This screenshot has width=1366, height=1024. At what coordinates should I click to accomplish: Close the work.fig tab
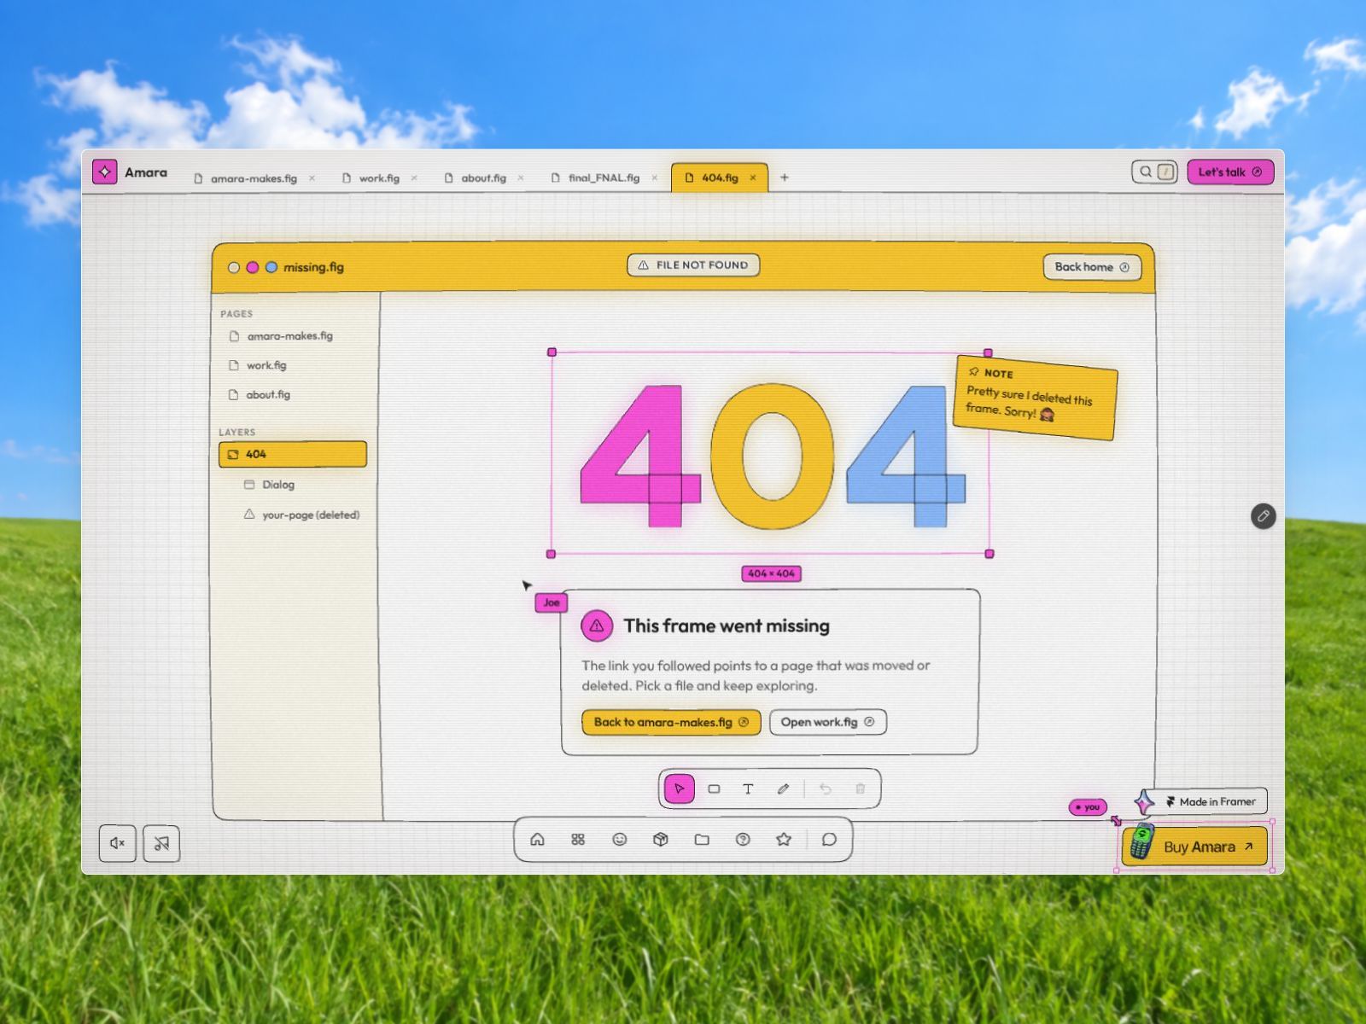(x=414, y=178)
